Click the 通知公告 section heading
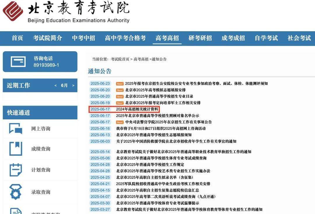Screen dimensions: 315x214 coord(100,71)
